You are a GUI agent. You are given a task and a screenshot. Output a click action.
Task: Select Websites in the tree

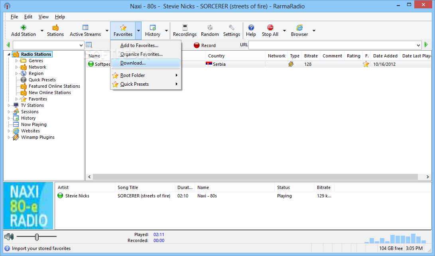30,131
